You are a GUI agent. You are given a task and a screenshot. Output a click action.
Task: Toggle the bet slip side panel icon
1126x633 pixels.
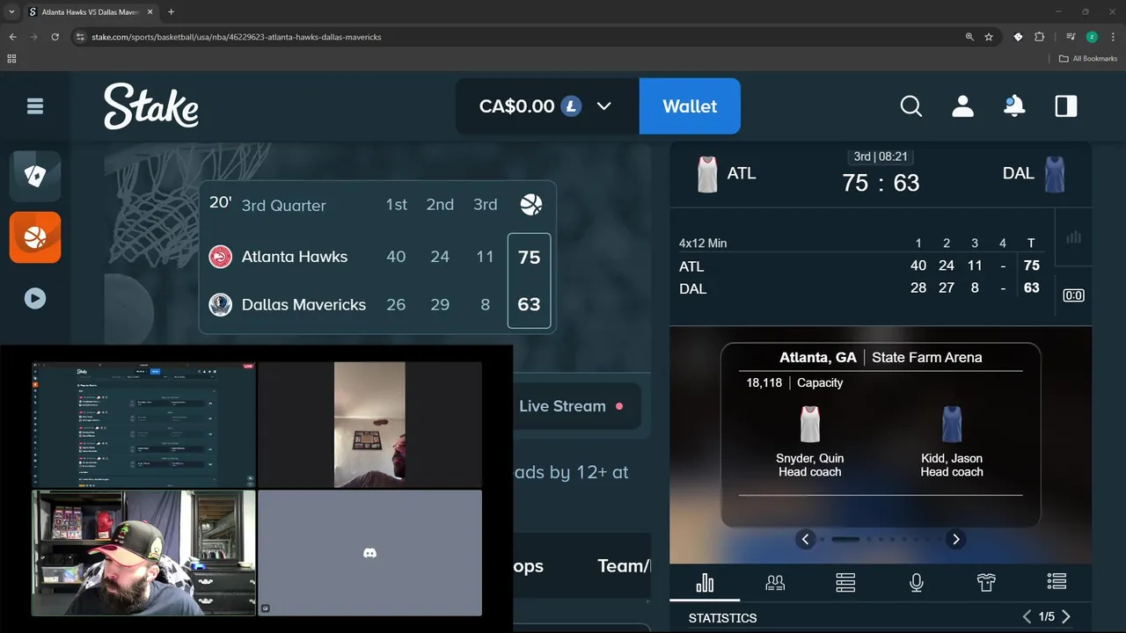coord(1066,106)
